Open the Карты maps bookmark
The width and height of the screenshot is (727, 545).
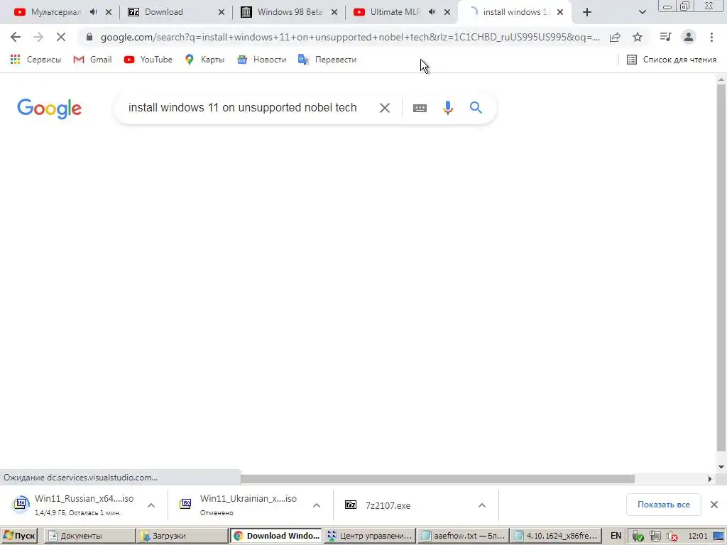(x=204, y=60)
